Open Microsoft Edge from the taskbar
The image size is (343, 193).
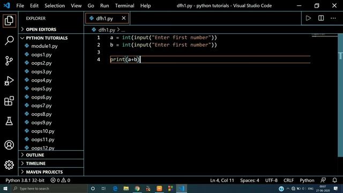[115, 188]
